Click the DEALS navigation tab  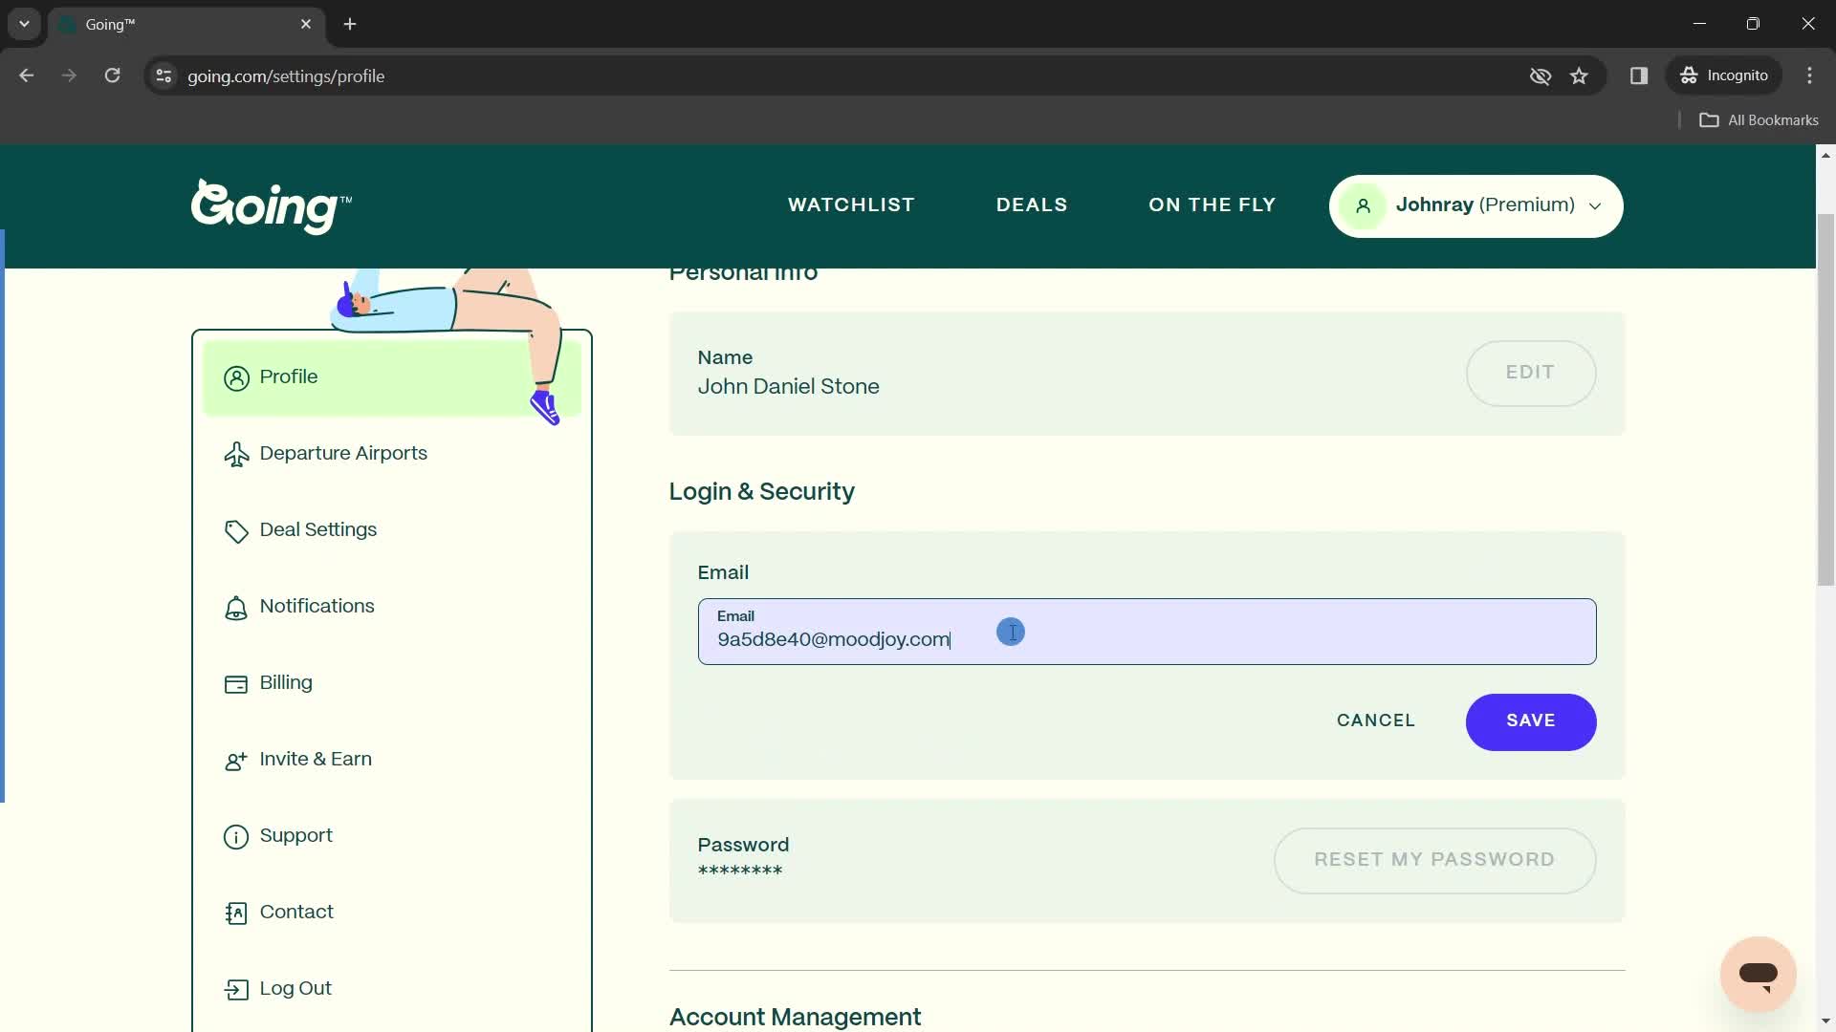[x=1034, y=205]
